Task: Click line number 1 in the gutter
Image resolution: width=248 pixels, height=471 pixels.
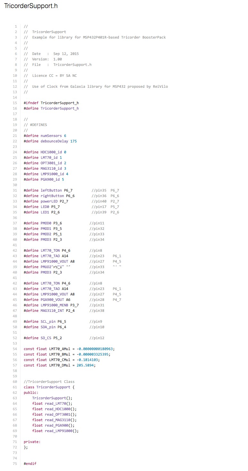Action: click(16, 26)
